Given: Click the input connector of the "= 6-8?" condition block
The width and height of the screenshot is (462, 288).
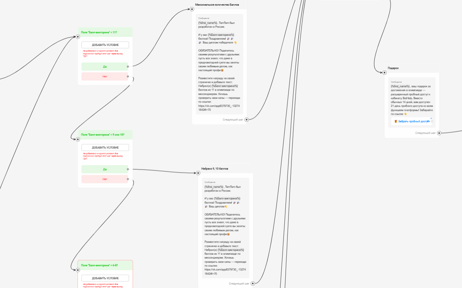Looking at the screenshot, I should pos(78,270).
